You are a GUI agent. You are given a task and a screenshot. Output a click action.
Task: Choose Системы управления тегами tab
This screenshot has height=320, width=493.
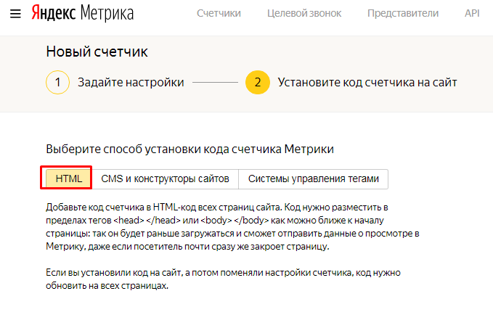314,178
